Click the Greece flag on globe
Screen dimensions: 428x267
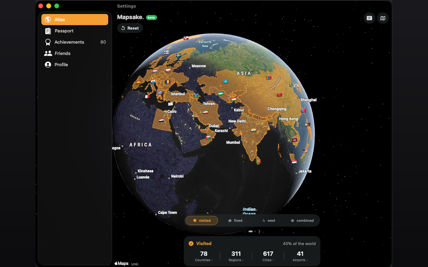pyautogui.click(x=160, y=93)
